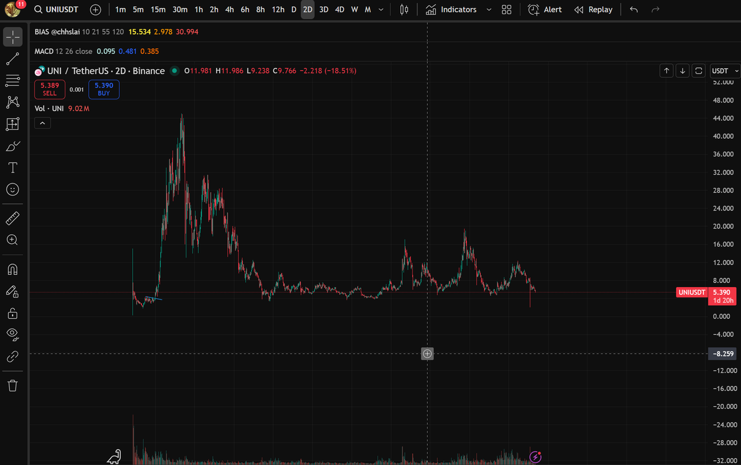The image size is (741, 465).
Task: Open the Fibonacci retracement tools
Action: (x=12, y=80)
